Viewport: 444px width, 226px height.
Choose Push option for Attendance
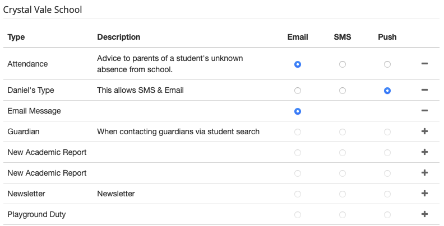point(387,64)
